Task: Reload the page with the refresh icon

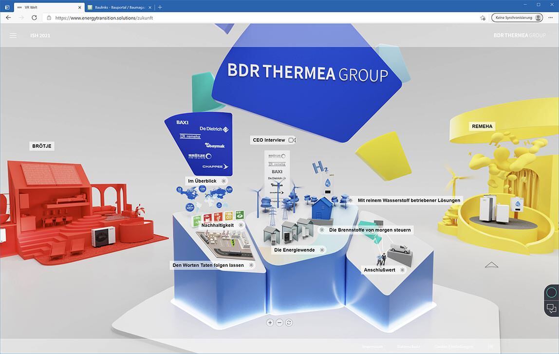Action: point(34,18)
